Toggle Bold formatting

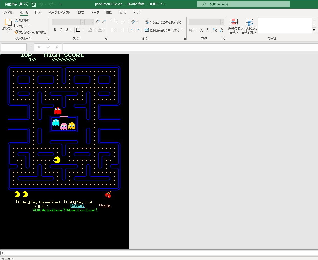click(x=55, y=30)
